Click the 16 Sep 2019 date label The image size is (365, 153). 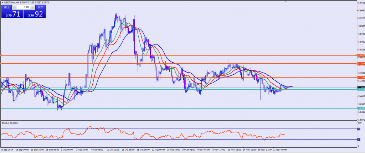point(8,150)
